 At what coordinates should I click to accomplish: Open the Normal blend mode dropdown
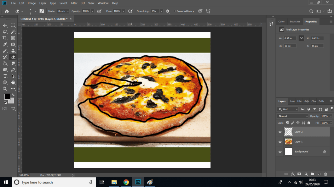(x=292, y=116)
